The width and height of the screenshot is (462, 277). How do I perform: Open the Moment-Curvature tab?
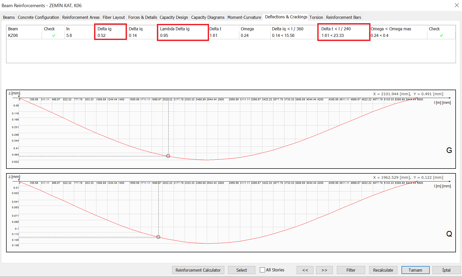click(244, 17)
